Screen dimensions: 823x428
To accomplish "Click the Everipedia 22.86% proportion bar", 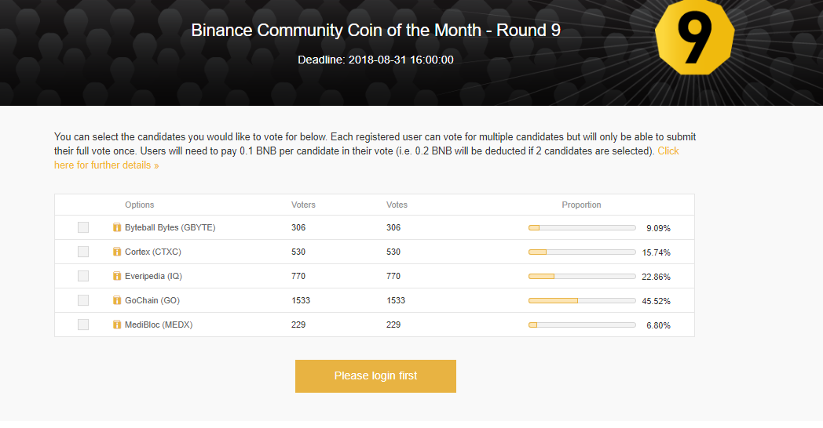I will [582, 276].
